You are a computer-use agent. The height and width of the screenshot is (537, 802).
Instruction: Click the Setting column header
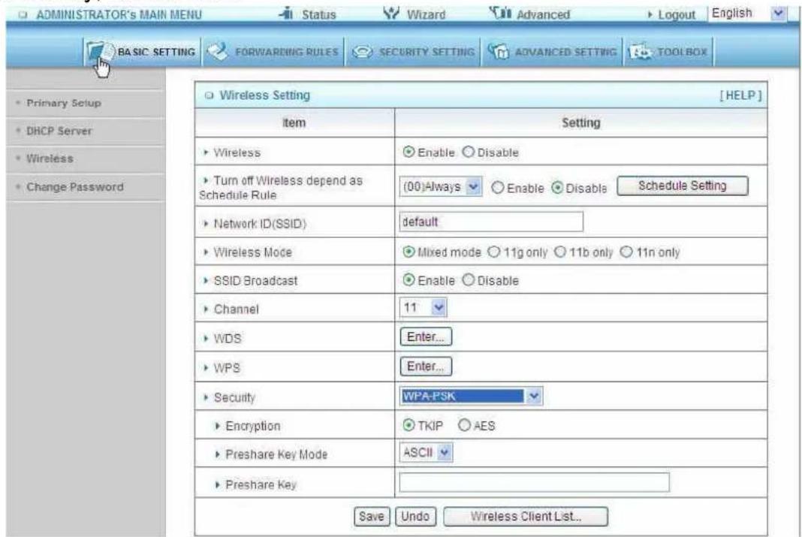coord(581,122)
